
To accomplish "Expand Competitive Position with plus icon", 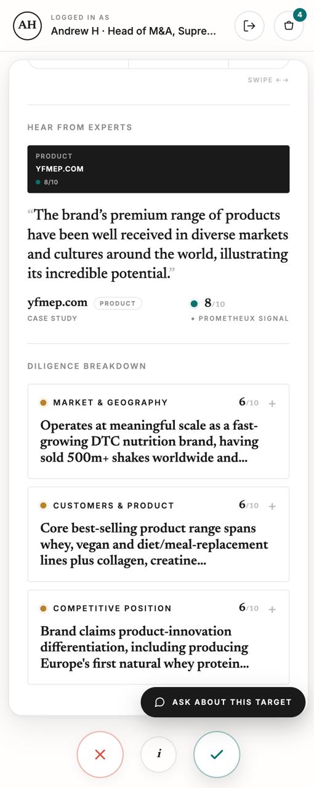I will [272, 609].
